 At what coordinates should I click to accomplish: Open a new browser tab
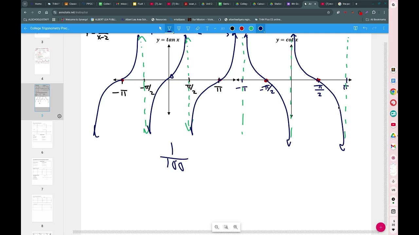click(x=356, y=4)
